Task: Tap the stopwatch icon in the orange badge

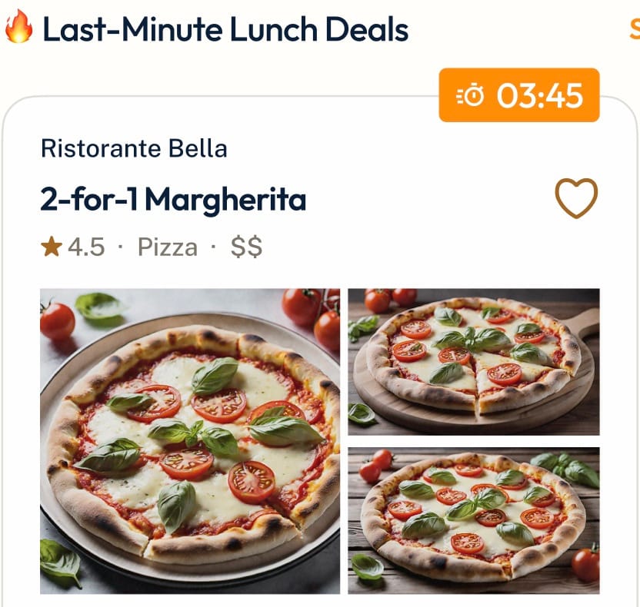Action: (471, 96)
